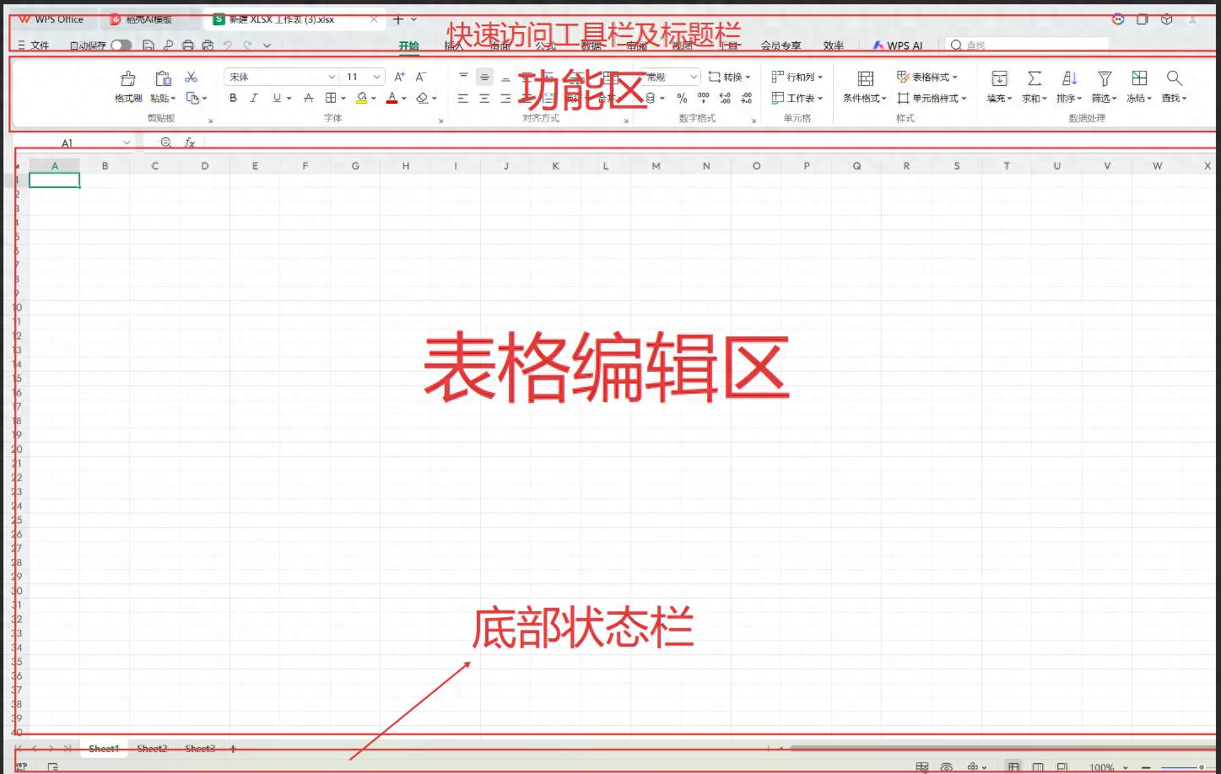Click the Paste (粘贴) clipboard icon
The height and width of the screenshot is (774, 1221).
pyautogui.click(x=163, y=78)
